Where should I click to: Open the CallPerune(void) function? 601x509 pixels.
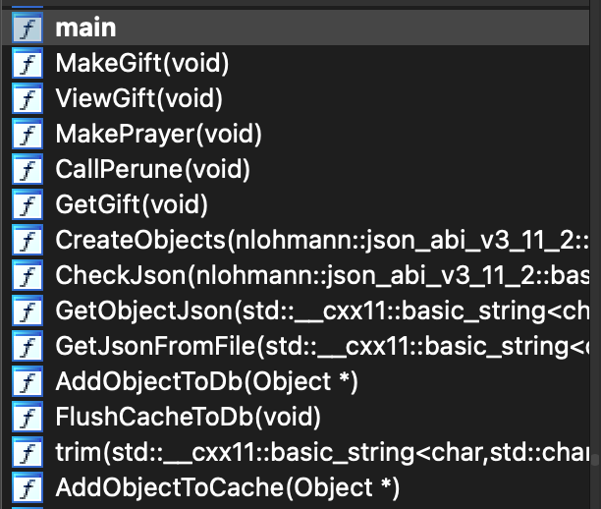(x=296, y=169)
